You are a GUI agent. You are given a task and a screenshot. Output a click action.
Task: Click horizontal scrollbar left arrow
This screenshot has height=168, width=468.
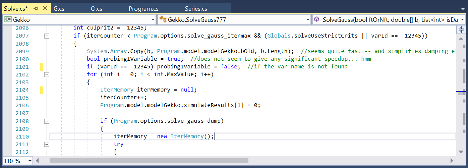(45, 161)
